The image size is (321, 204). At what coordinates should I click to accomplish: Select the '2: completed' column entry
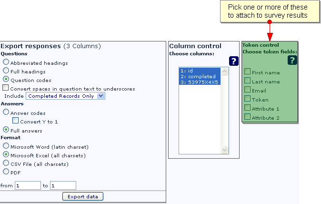click(x=199, y=76)
